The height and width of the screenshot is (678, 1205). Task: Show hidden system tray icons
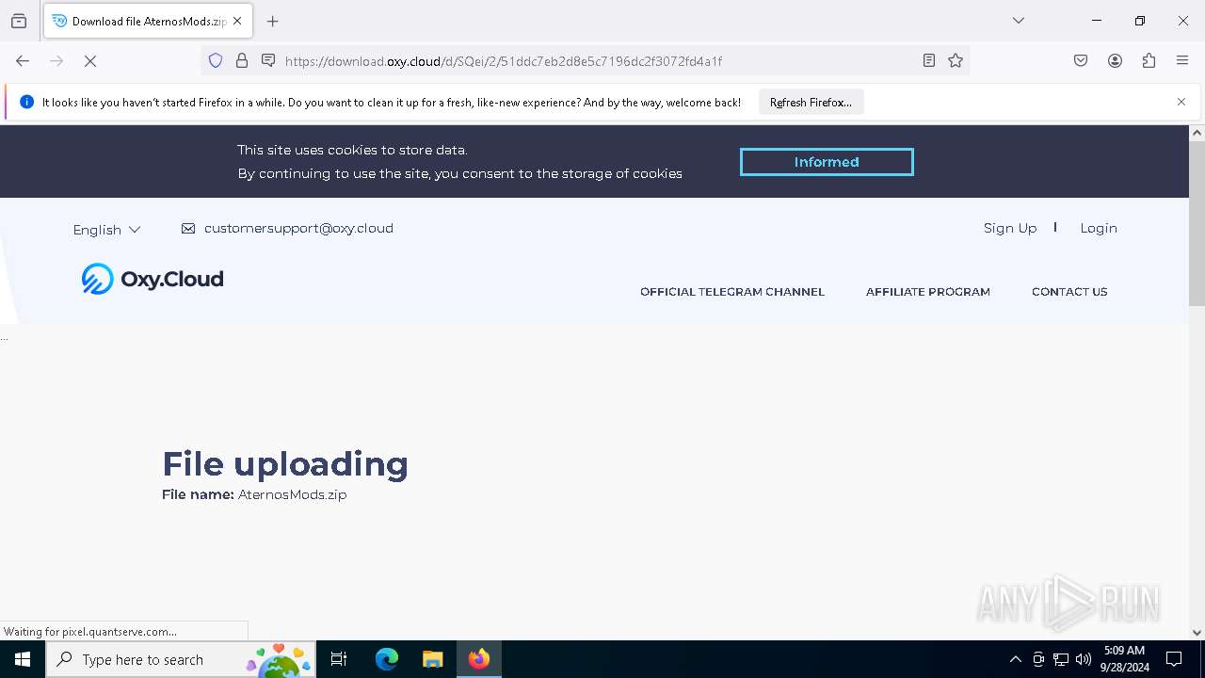(1015, 659)
